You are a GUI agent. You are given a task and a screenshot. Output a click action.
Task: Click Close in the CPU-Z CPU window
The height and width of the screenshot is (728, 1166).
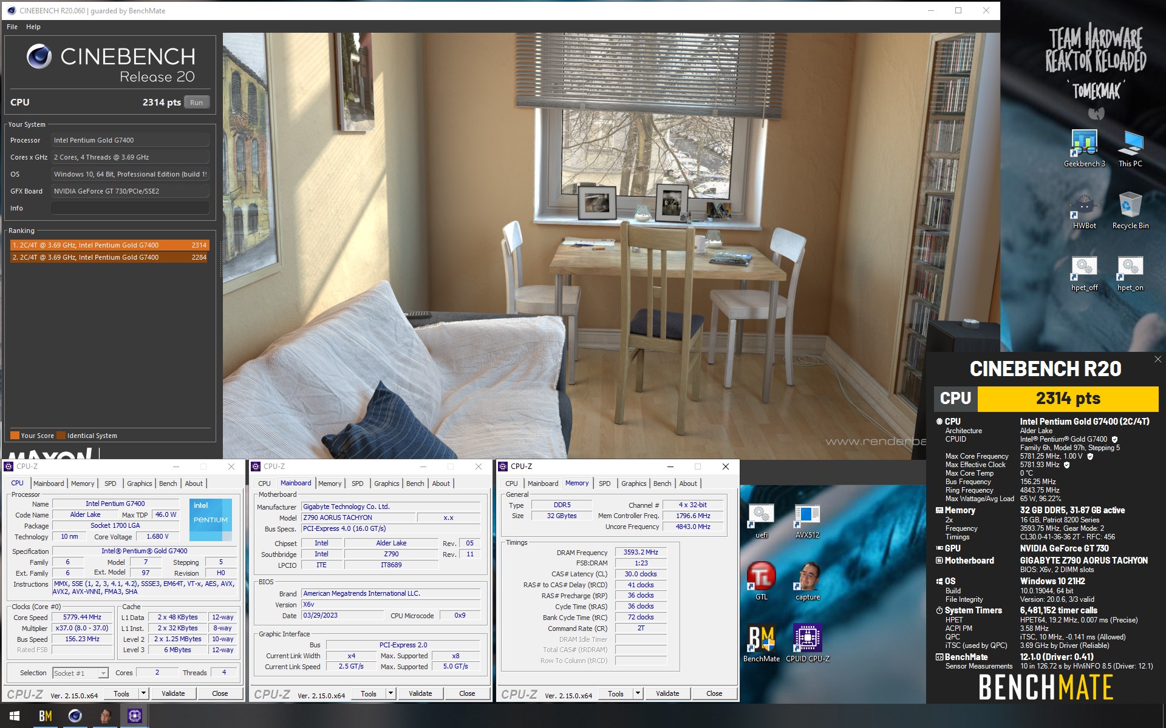[x=220, y=693]
